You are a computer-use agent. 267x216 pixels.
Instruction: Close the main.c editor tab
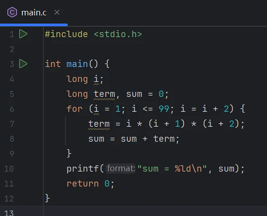(57, 12)
